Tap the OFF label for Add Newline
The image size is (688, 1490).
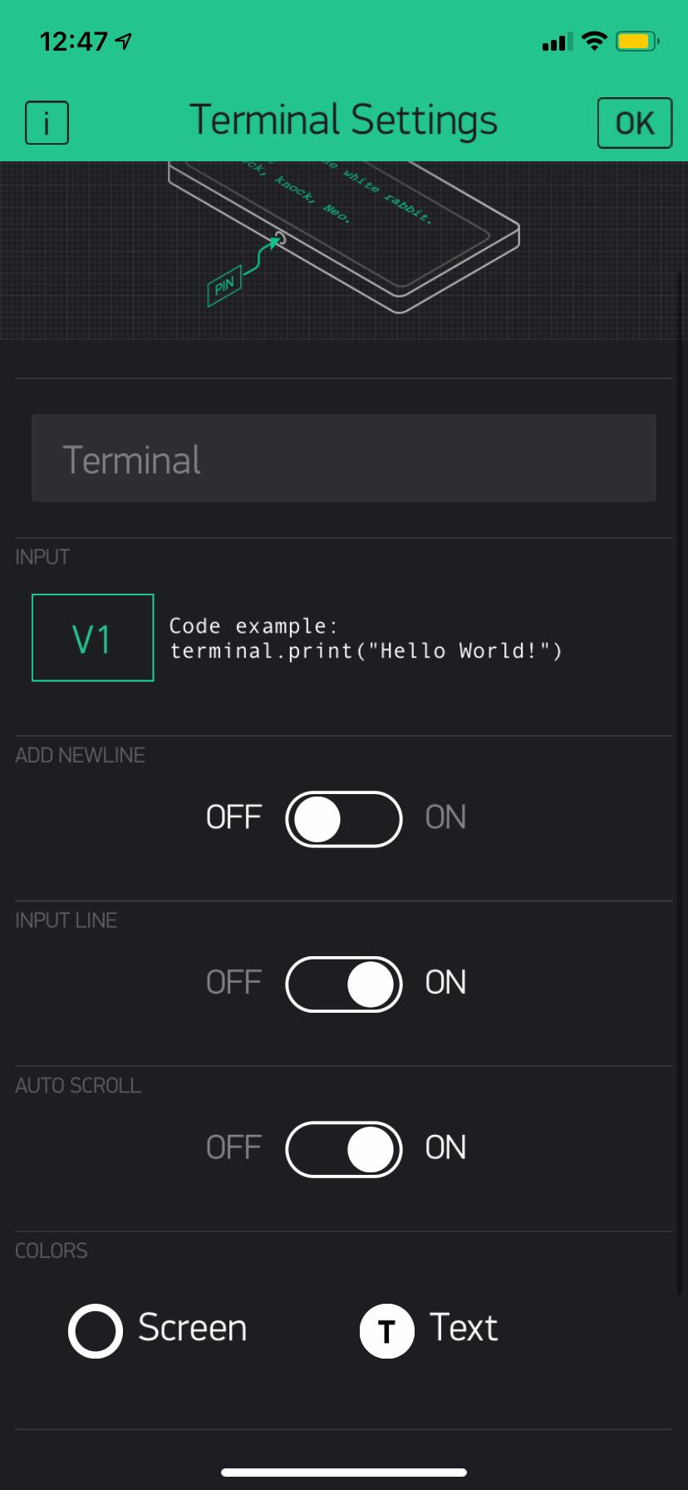click(x=233, y=818)
